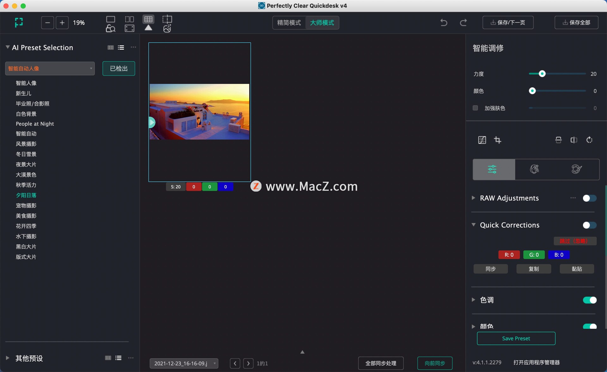
Task: Switch to 精简模式 (Simple Mode) tab
Action: (x=288, y=22)
